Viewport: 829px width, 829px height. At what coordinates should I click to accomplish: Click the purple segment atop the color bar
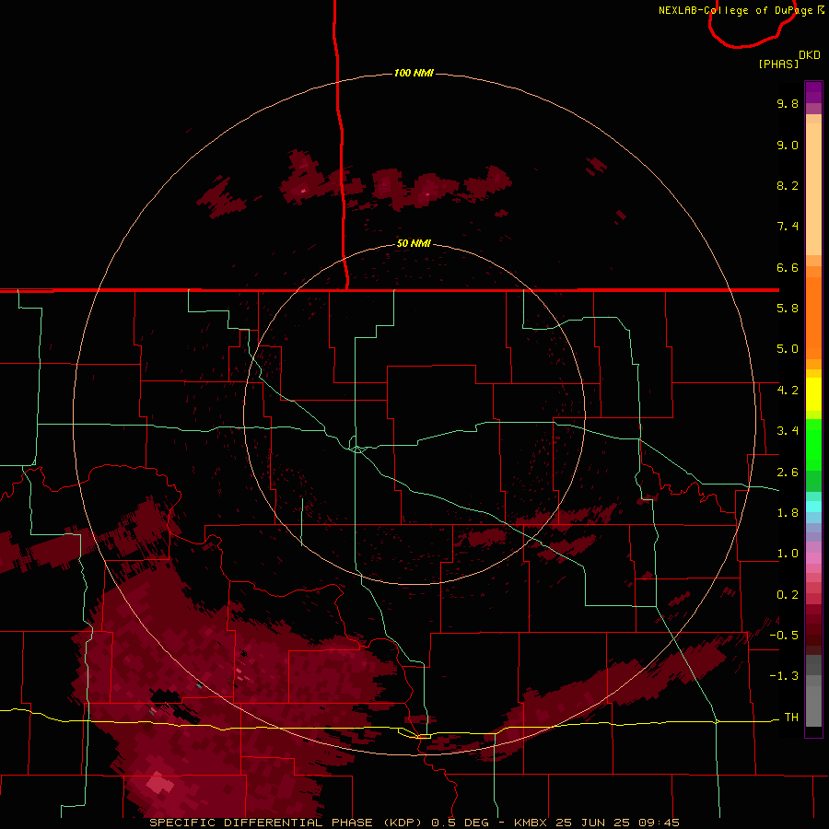pyautogui.click(x=813, y=92)
